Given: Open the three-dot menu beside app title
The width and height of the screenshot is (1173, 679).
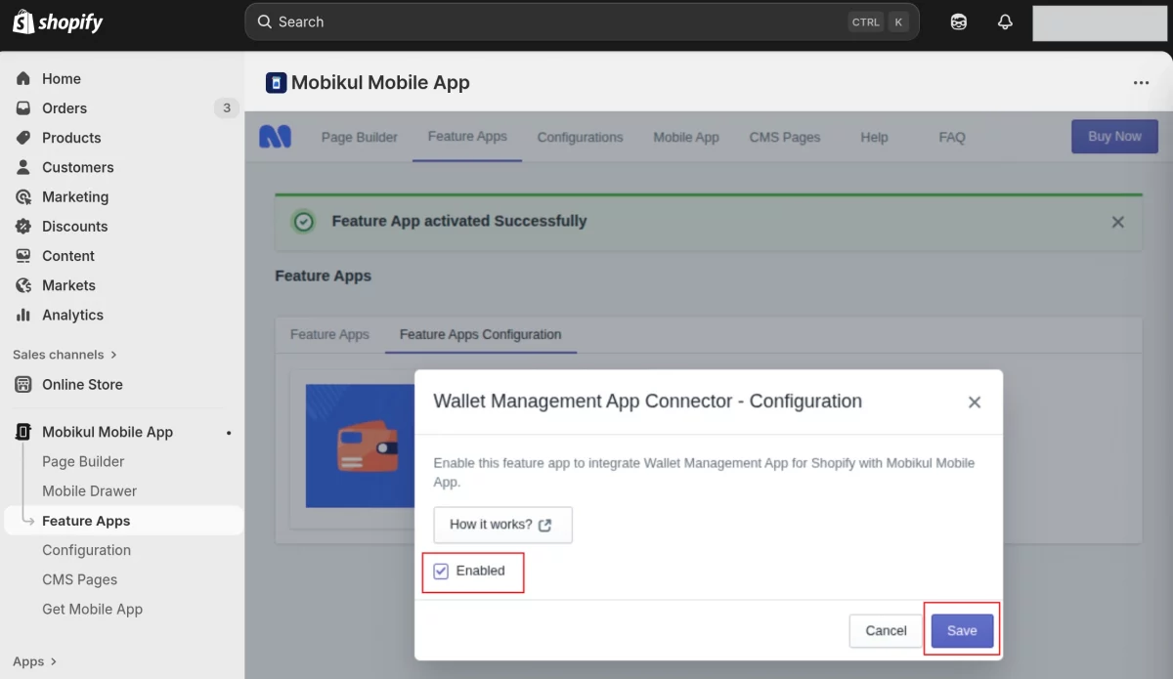Looking at the screenshot, I should pos(1141,83).
